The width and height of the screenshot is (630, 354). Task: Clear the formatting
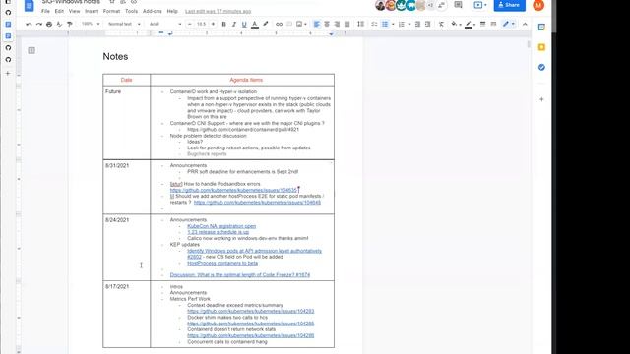tap(441, 24)
